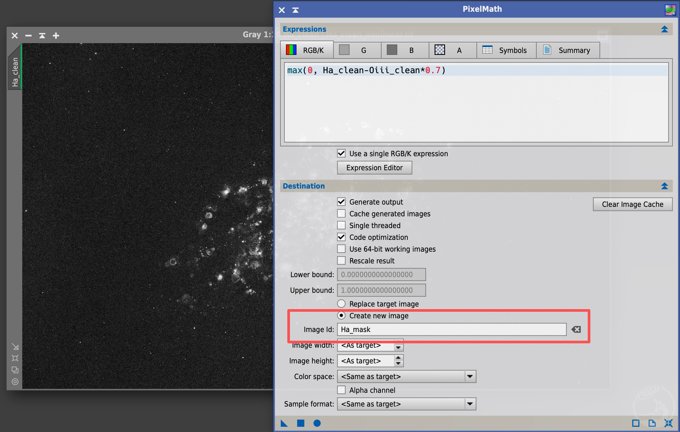The height and width of the screenshot is (432, 680).
Task: Disable Use a single RGB/K expression
Action: pyautogui.click(x=341, y=154)
